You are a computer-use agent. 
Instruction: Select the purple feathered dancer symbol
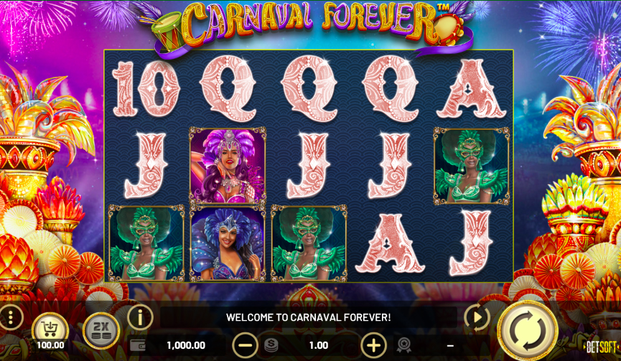(228, 166)
